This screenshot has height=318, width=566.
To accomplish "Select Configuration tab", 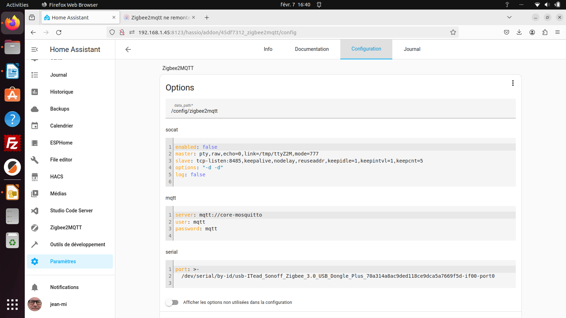I will click(366, 49).
